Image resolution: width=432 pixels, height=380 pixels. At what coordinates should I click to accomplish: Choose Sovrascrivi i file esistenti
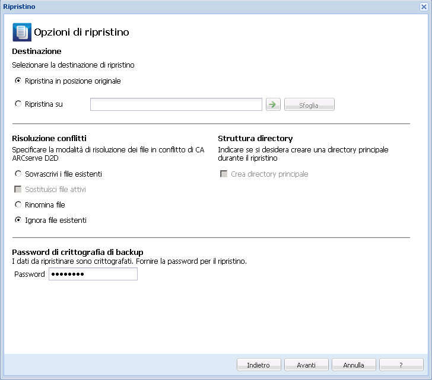[18, 174]
